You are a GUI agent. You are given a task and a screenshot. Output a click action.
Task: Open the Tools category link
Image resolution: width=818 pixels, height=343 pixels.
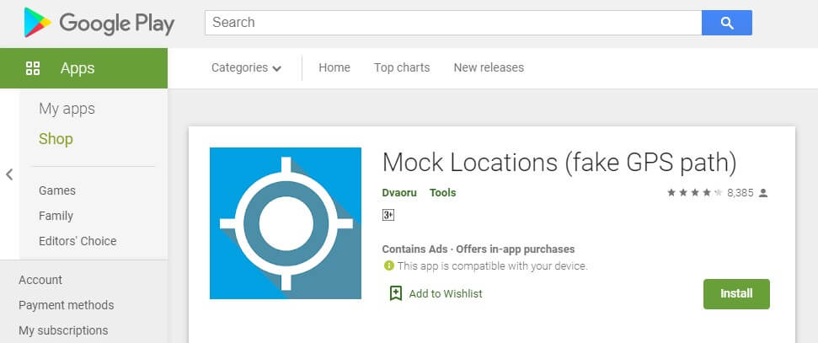[443, 193]
